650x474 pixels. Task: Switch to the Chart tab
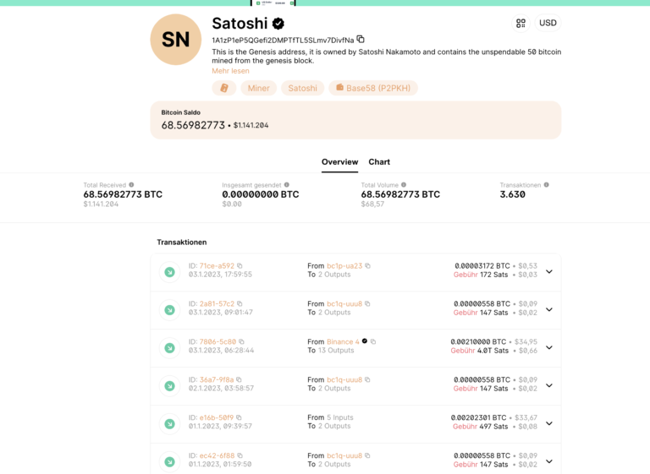pos(379,162)
